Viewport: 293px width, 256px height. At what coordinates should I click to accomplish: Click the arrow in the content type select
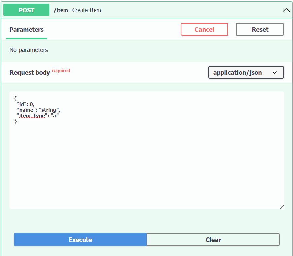tap(274, 72)
